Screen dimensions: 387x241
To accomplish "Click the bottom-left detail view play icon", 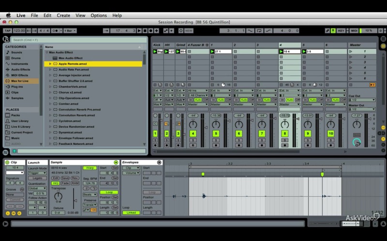I will [5, 224].
